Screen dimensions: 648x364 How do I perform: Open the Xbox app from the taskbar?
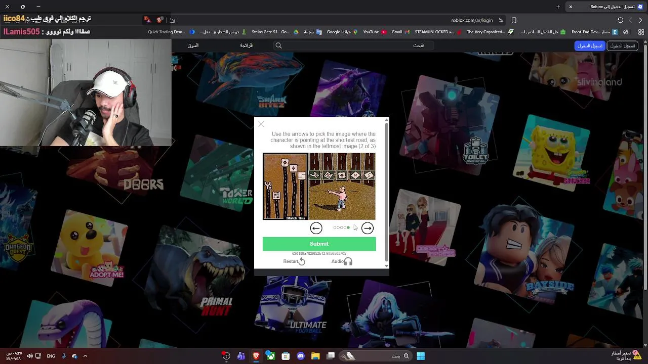point(271,356)
